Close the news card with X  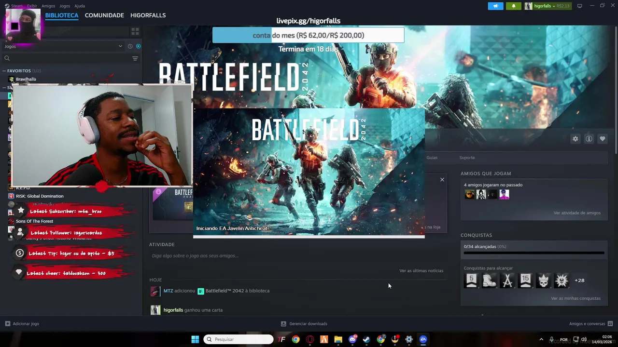(442, 180)
